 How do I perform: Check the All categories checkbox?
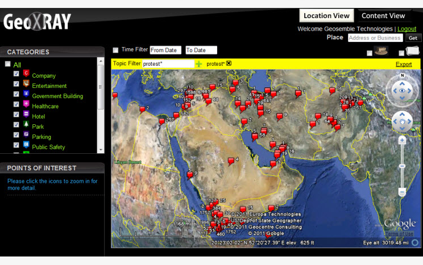[x=8, y=64]
